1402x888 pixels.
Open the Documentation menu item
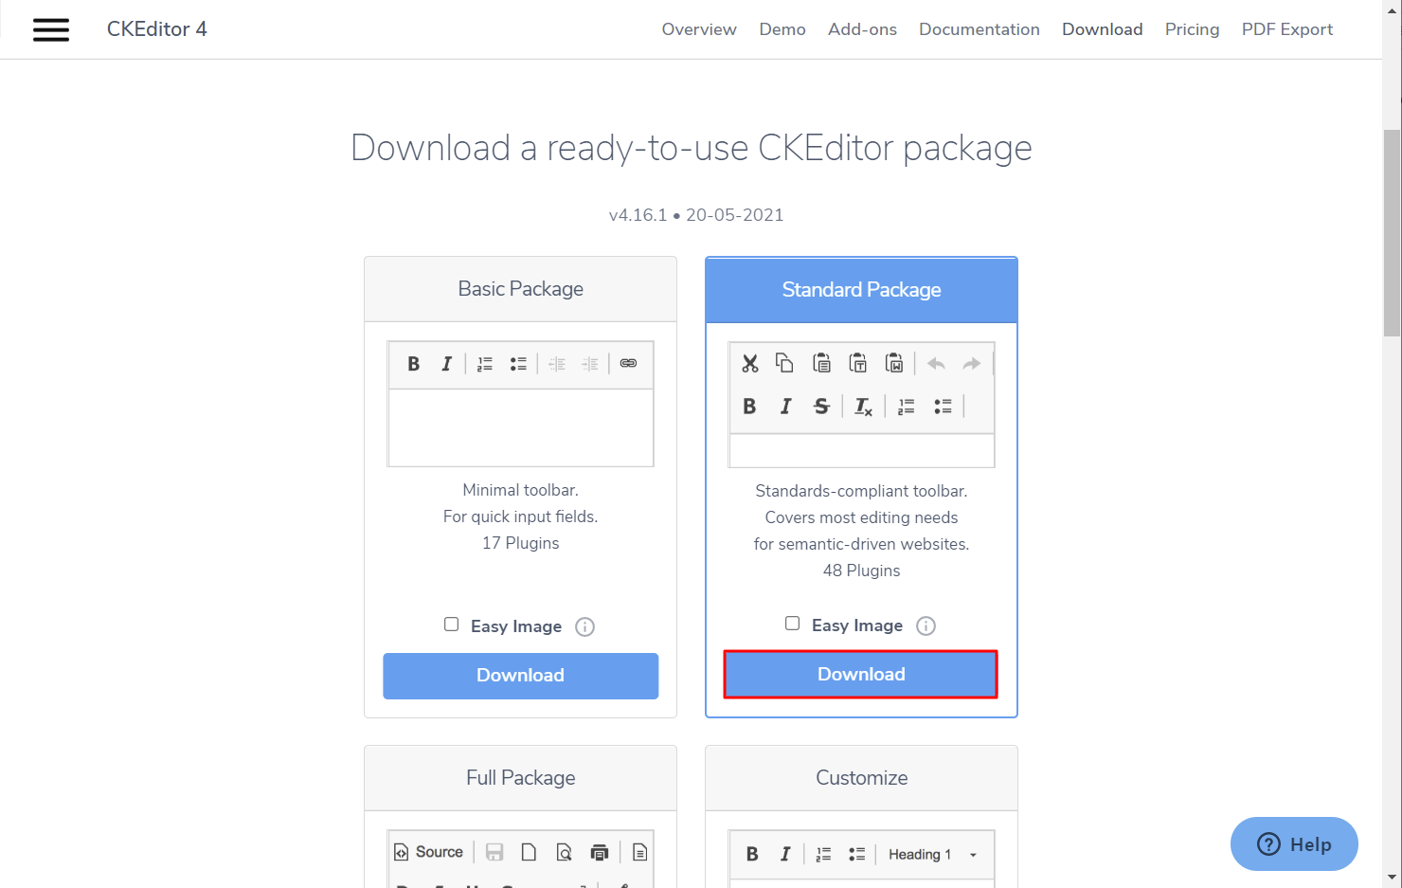point(979,29)
